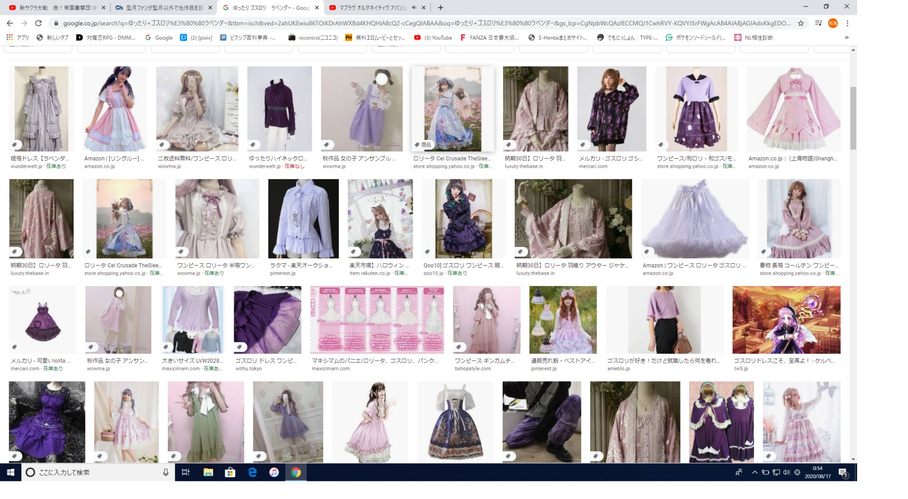The image size is (908, 499).
Task: Open the Chrome three-dot menu
Action: pos(847,23)
